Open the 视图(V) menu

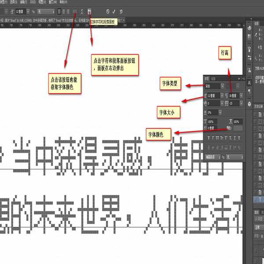point(42,2)
